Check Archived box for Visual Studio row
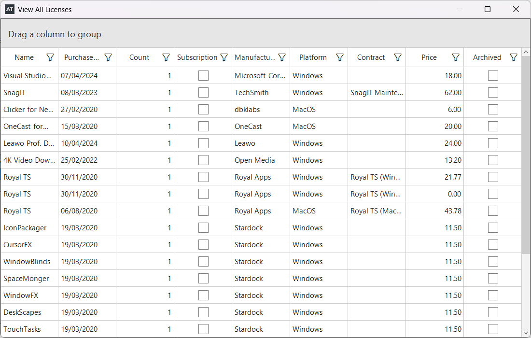The width and height of the screenshot is (531, 338). 493,76
